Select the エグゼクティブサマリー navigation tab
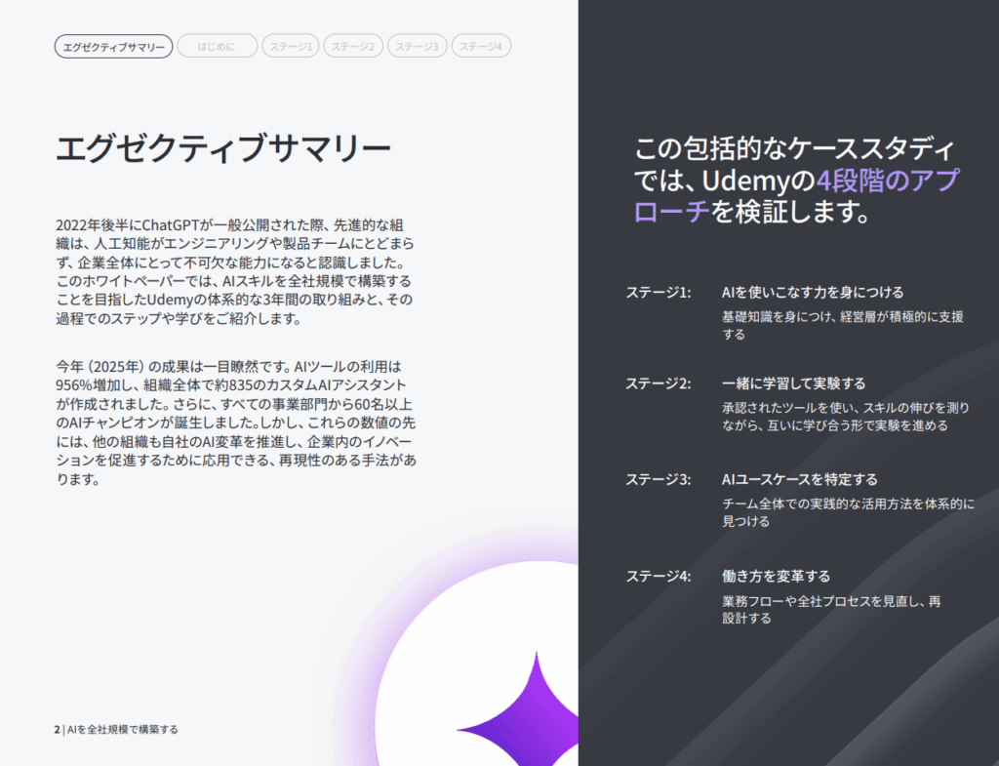 point(113,46)
